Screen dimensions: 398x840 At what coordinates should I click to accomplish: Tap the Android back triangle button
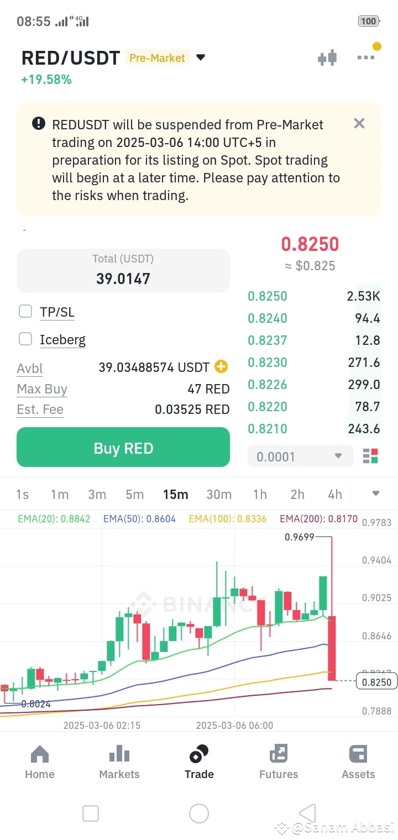[x=307, y=813]
